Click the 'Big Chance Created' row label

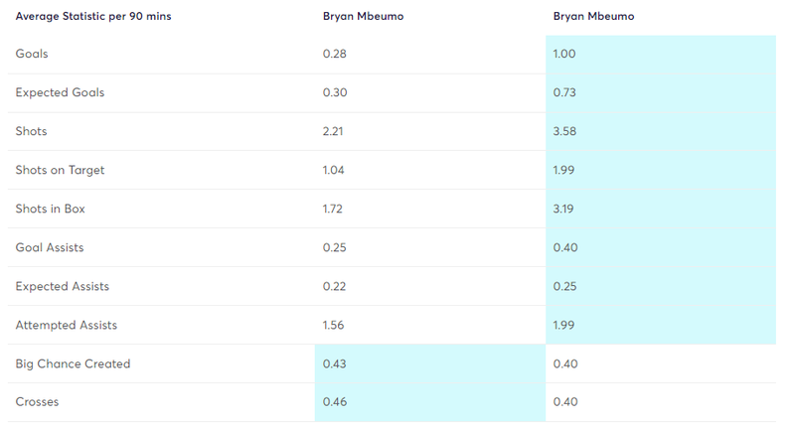[73, 364]
